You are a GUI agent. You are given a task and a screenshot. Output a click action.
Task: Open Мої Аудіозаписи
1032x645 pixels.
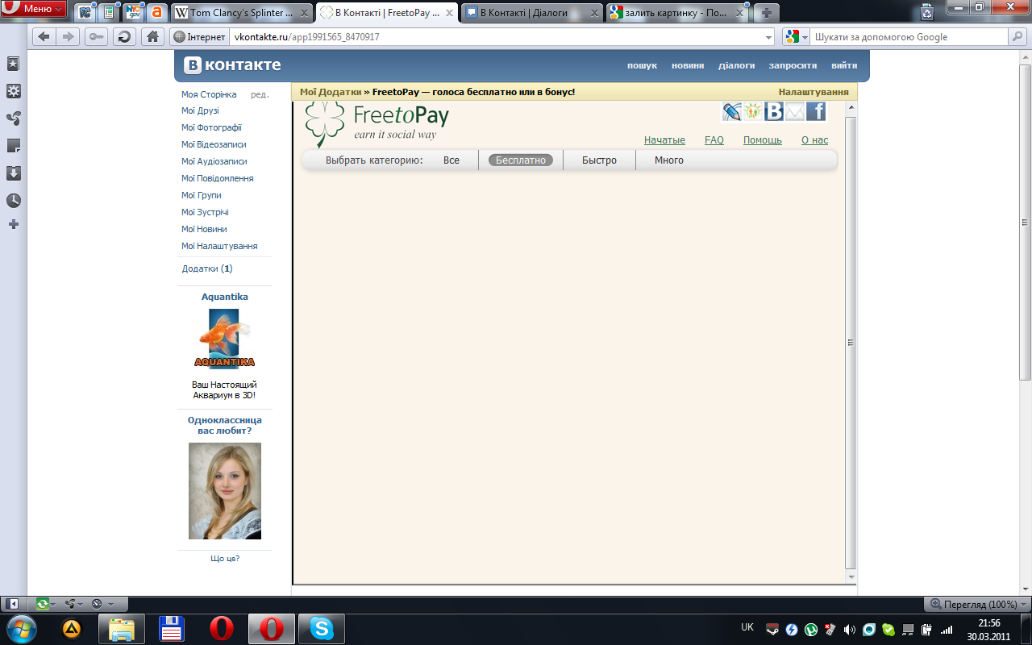point(214,162)
